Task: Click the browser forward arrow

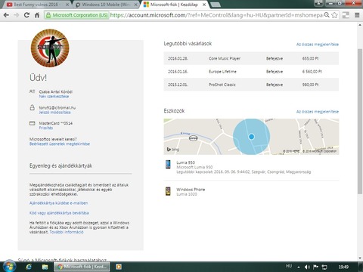Action: (17, 15)
